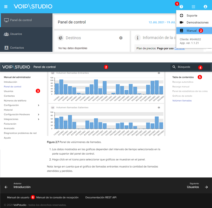Open the help question mark menu

coord(181,7)
